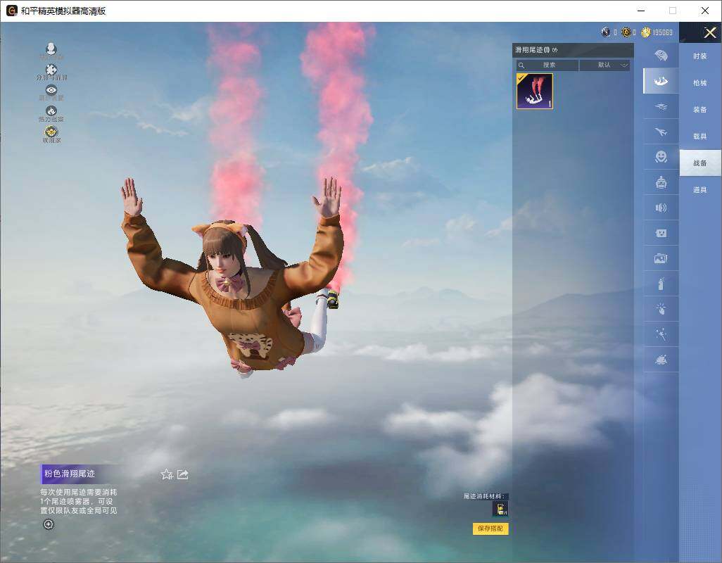
Task: Open the last sparkle dome category icon
Action: (x=661, y=360)
